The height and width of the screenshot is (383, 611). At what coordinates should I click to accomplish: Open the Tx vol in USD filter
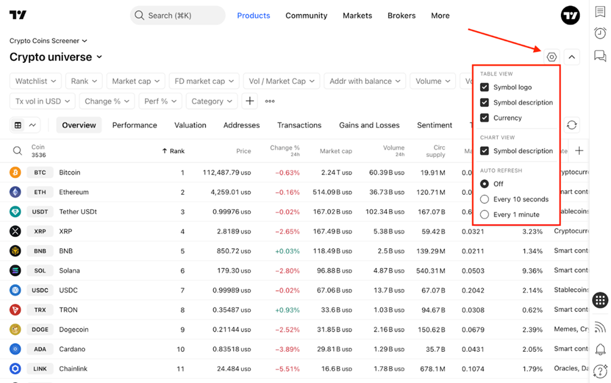43,102
